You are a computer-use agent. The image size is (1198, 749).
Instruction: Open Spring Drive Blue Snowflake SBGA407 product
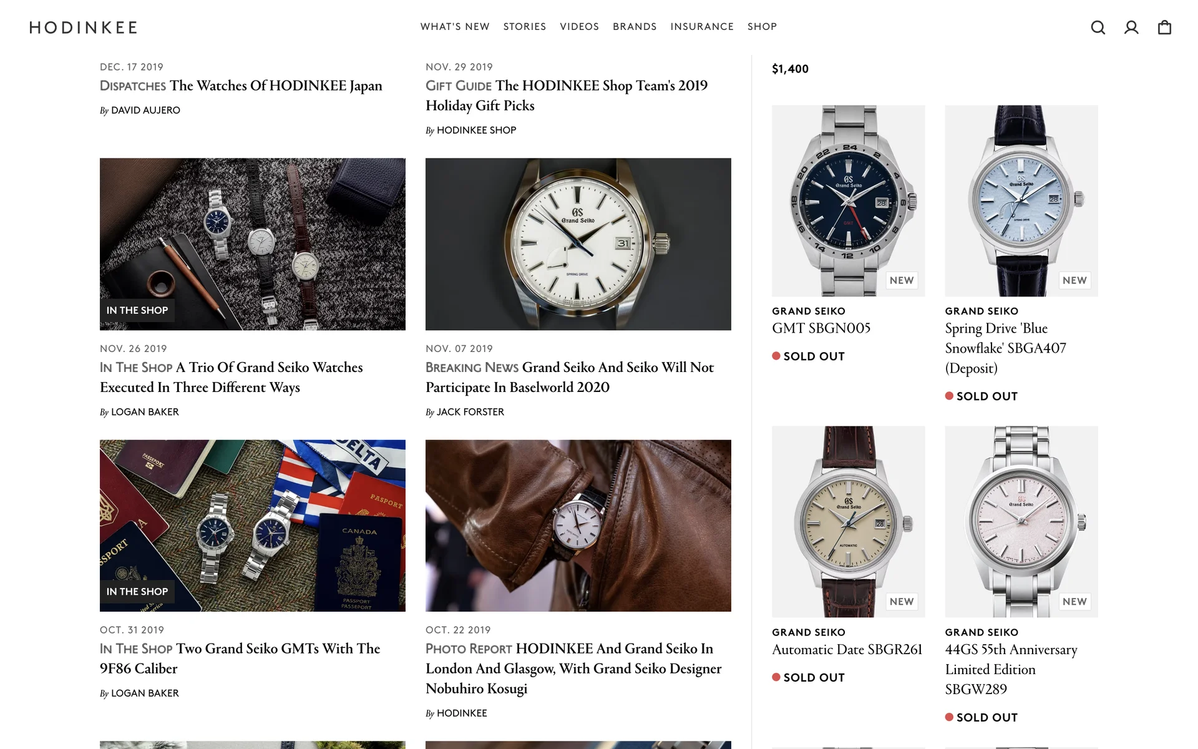click(1005, 348)
